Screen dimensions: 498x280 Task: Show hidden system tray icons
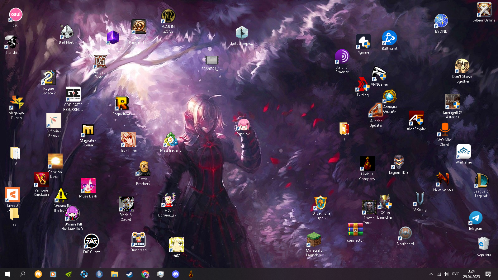431,274
